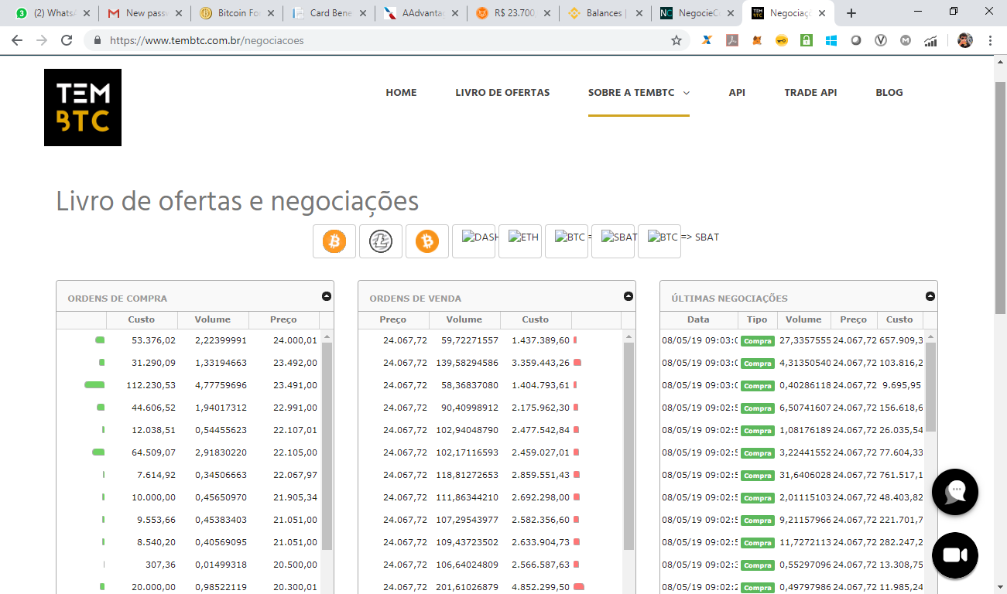This screenshot has height=594, width=1007.
Task: Go to the HOME menu item
Action: click(401, 92)
